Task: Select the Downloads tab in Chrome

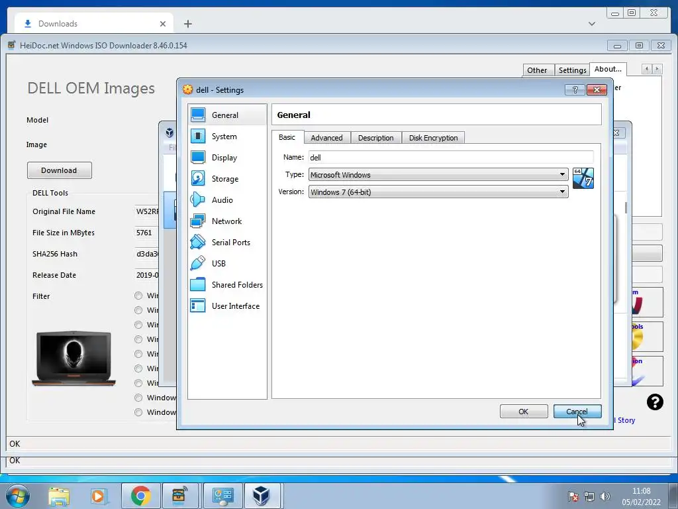Action: [94, 24]
